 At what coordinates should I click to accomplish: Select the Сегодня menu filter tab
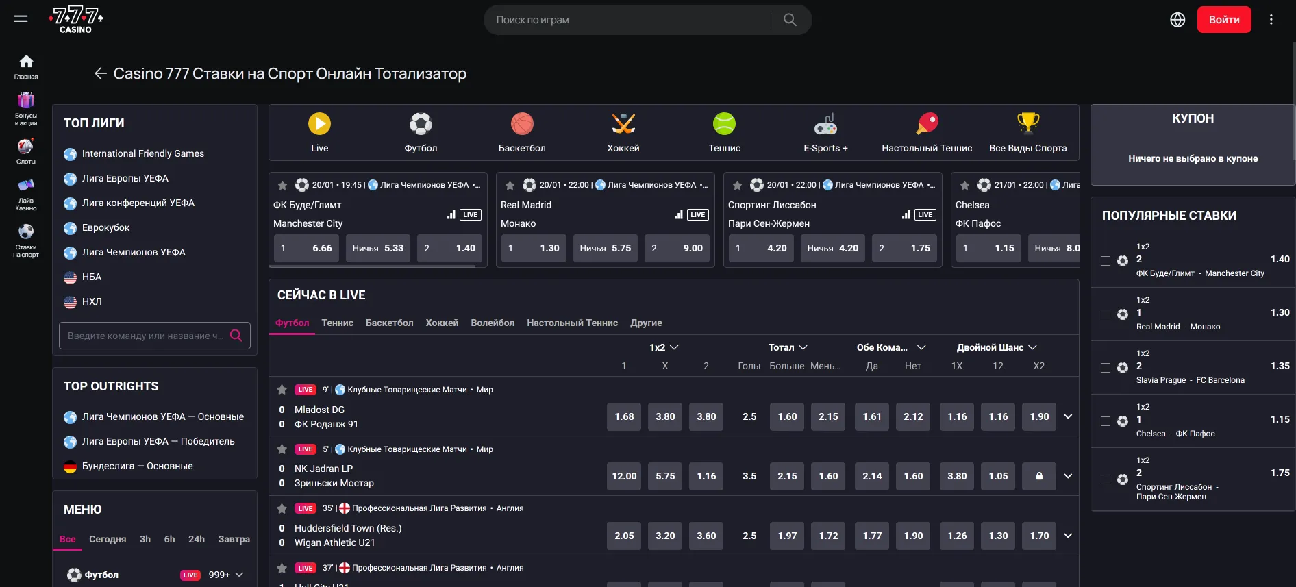point(108,539)
